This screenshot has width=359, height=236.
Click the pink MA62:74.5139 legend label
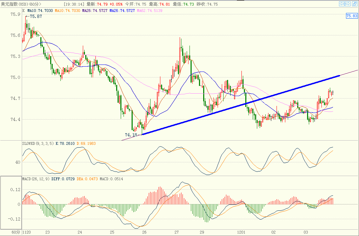click(150, 11)
